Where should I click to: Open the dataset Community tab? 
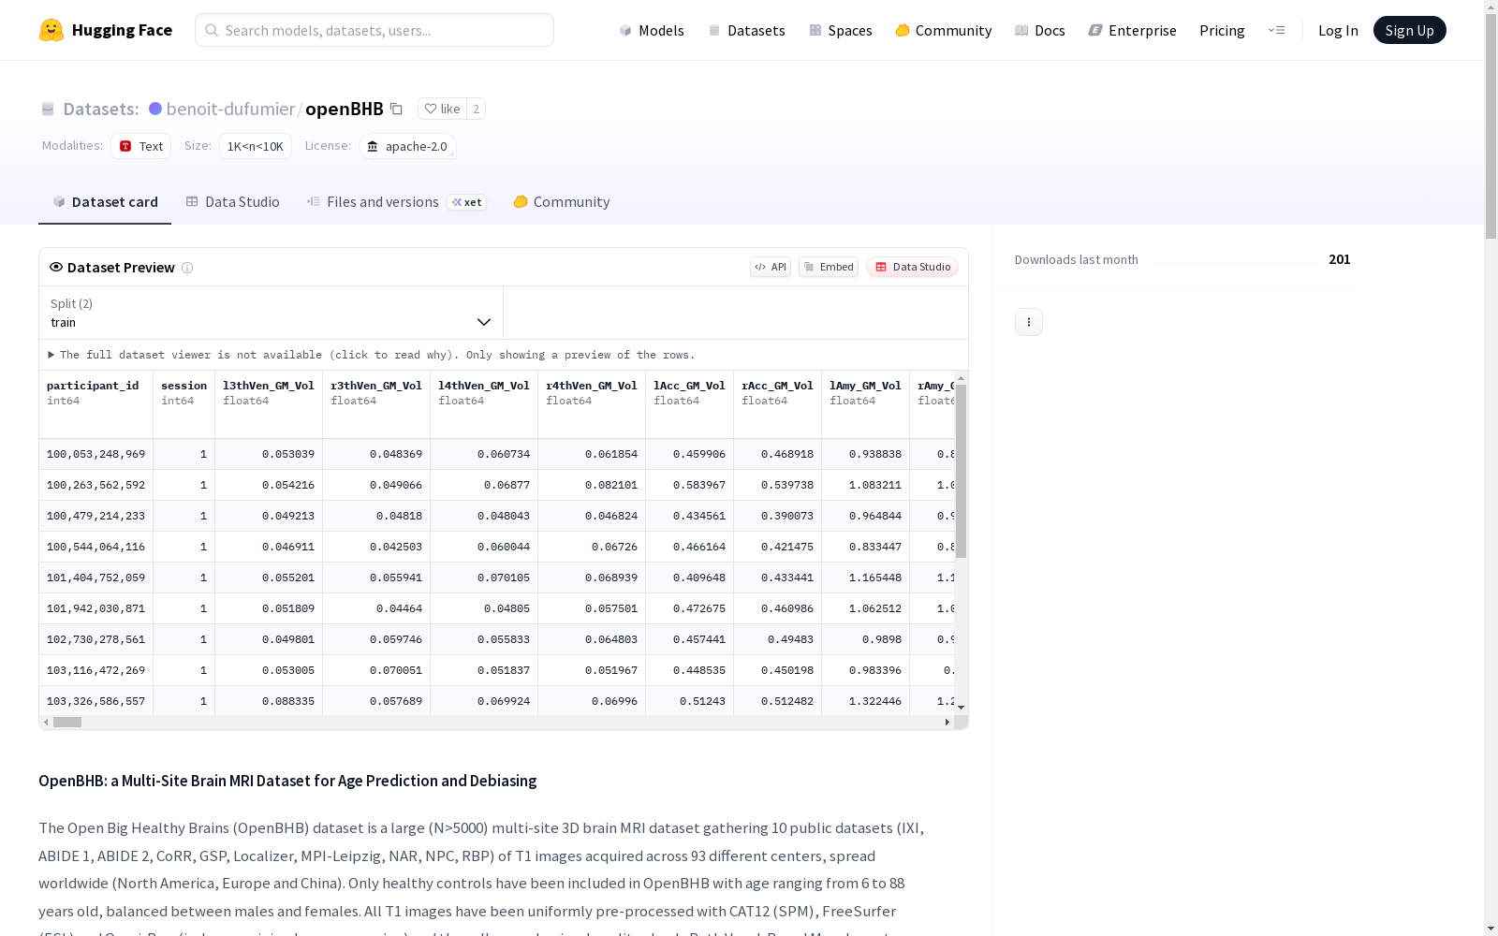[x=562, y=202]
